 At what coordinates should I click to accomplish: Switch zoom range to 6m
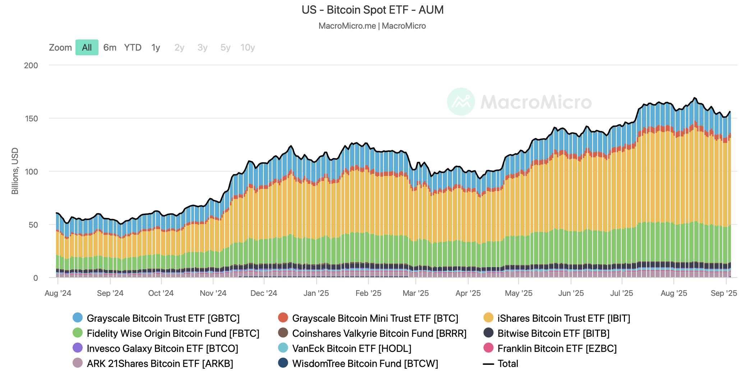pos(110,47)
